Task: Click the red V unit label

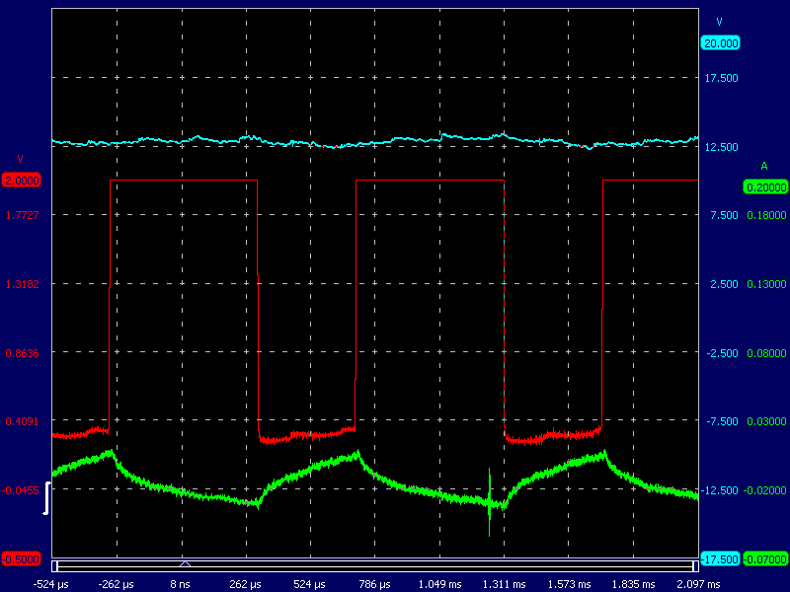Action: pyautogui.click(x=20, y=160)
